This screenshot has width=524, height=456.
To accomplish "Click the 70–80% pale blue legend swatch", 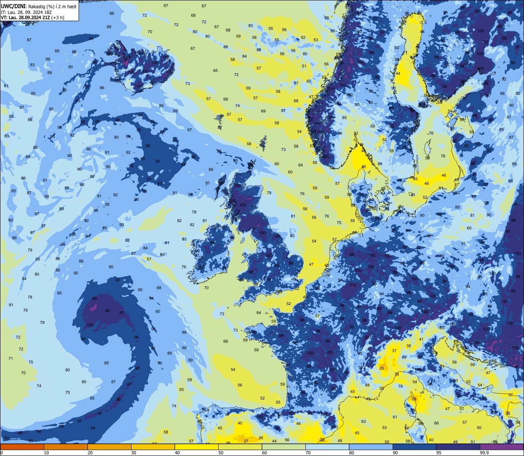I will click(x=327, y=447).
